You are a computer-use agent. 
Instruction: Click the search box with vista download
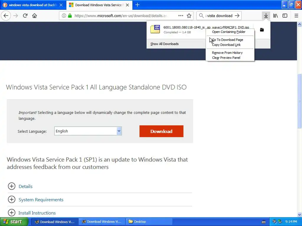219,16
